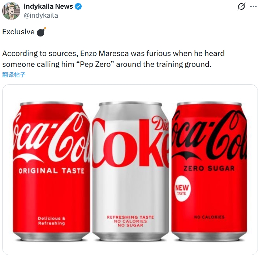Screen dimensions: 259x258
Task: Click the white NEW TASTE badge
Action: [x=182, y=190]
